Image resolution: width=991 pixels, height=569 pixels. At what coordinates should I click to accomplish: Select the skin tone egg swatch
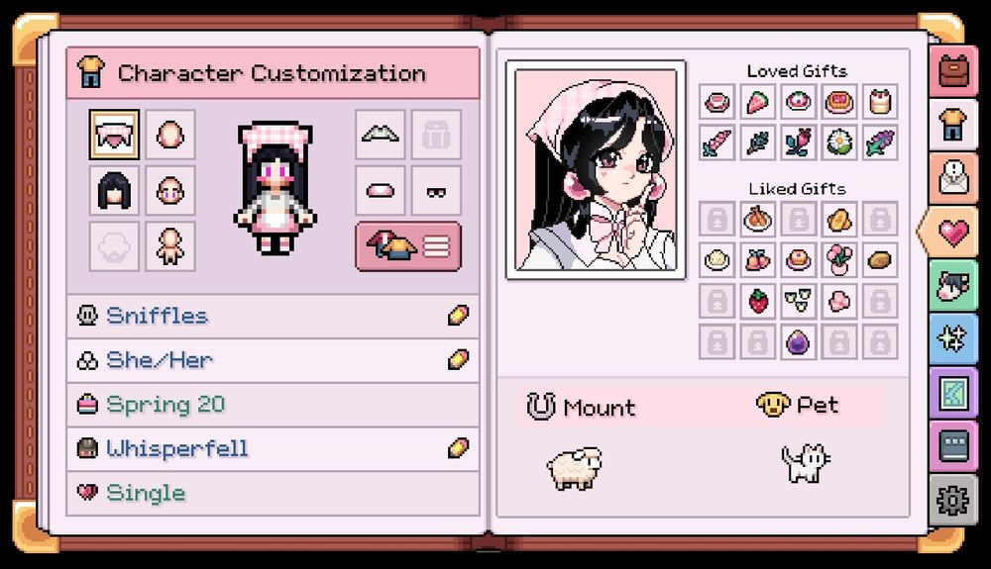pos(170,135)
